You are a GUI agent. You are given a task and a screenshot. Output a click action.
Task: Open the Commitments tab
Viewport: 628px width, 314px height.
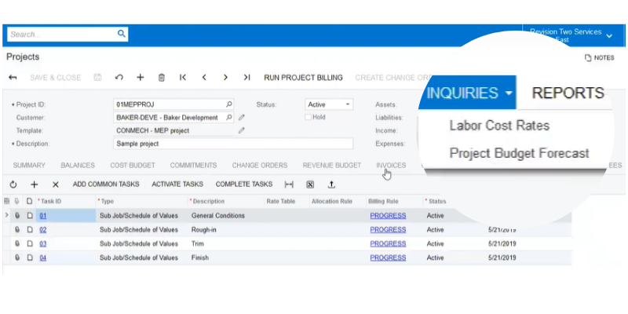(193, 166)
